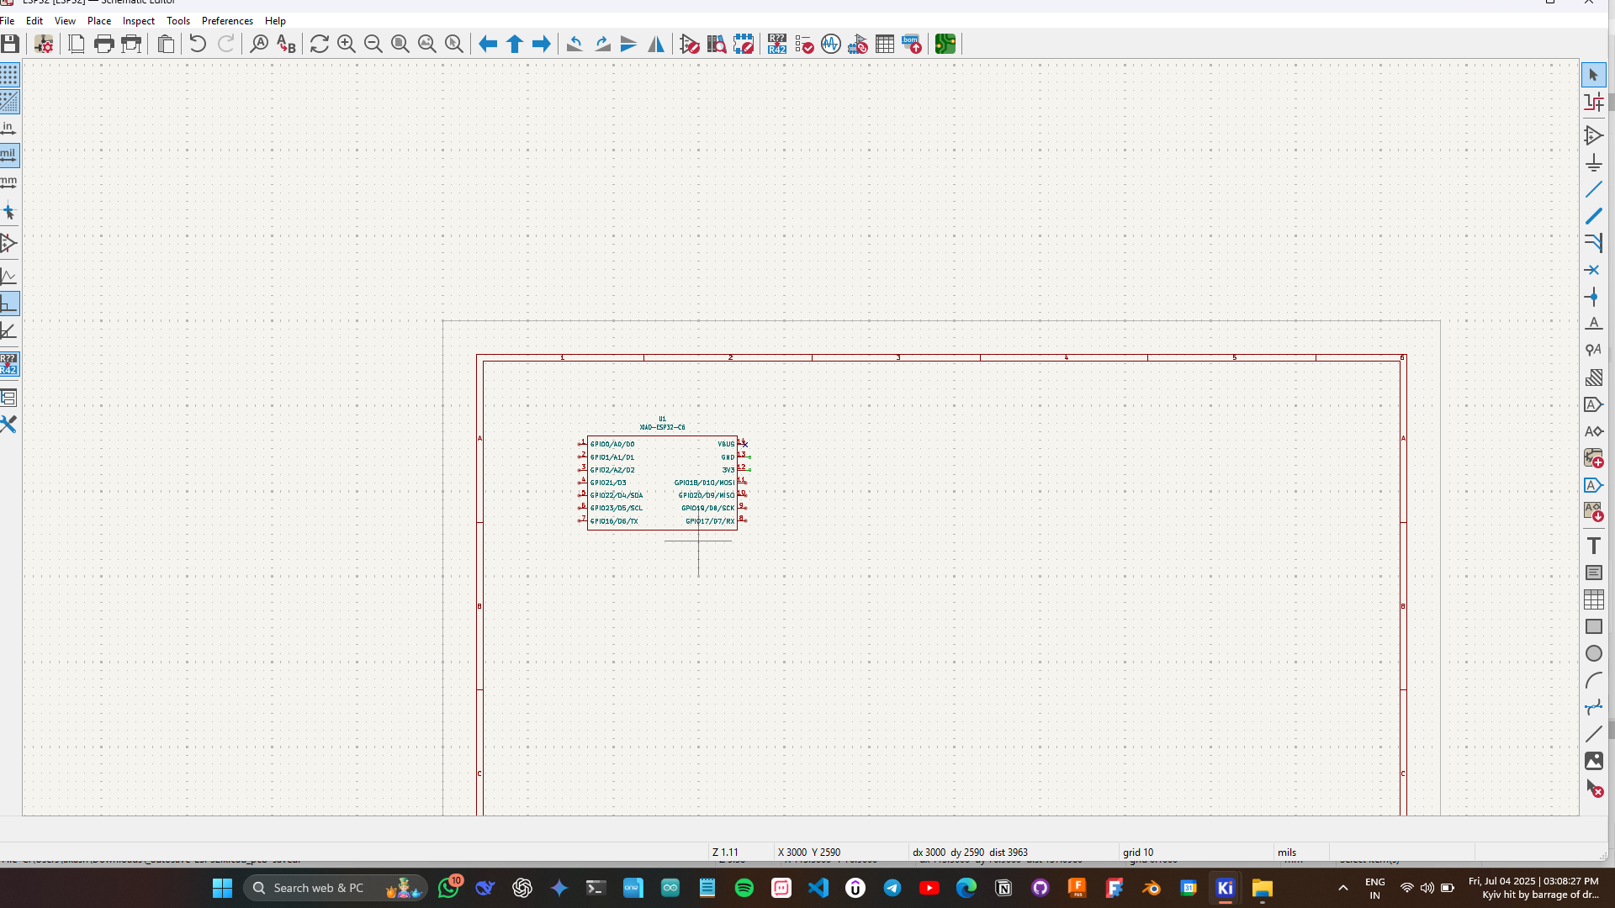
Task: Rotate selection counterclockwise
Action: coord(575,44)
